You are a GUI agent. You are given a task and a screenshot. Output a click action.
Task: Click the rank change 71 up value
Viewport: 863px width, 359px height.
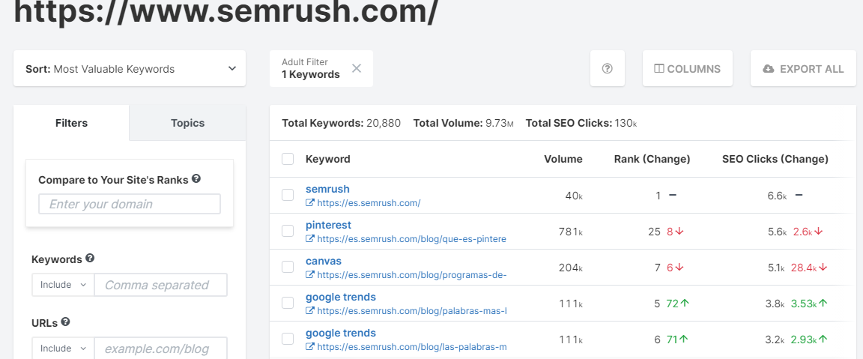coord(673,340)
